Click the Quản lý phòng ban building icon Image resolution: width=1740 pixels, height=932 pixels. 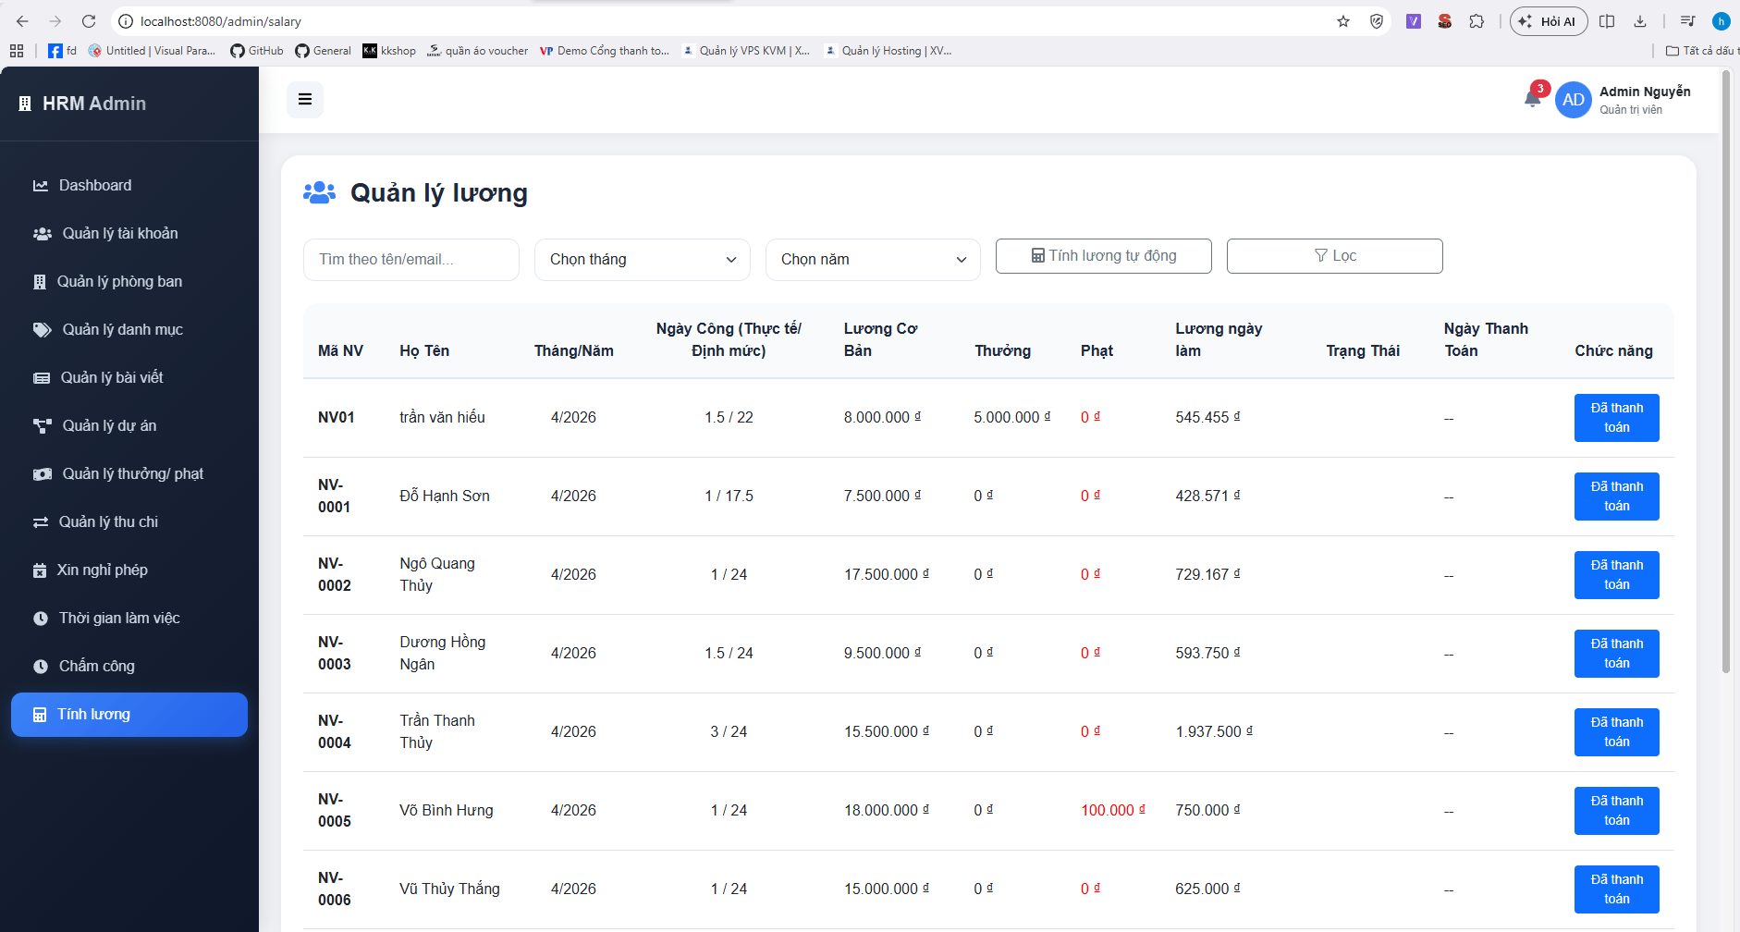coord(40,282)
